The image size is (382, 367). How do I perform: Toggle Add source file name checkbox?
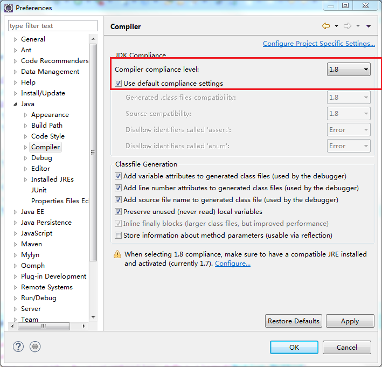[118, 199]
